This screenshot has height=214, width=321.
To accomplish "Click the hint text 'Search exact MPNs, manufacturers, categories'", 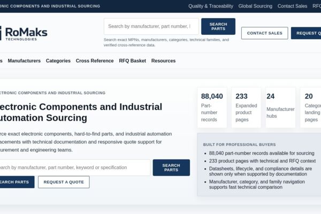I will point(166,42).
